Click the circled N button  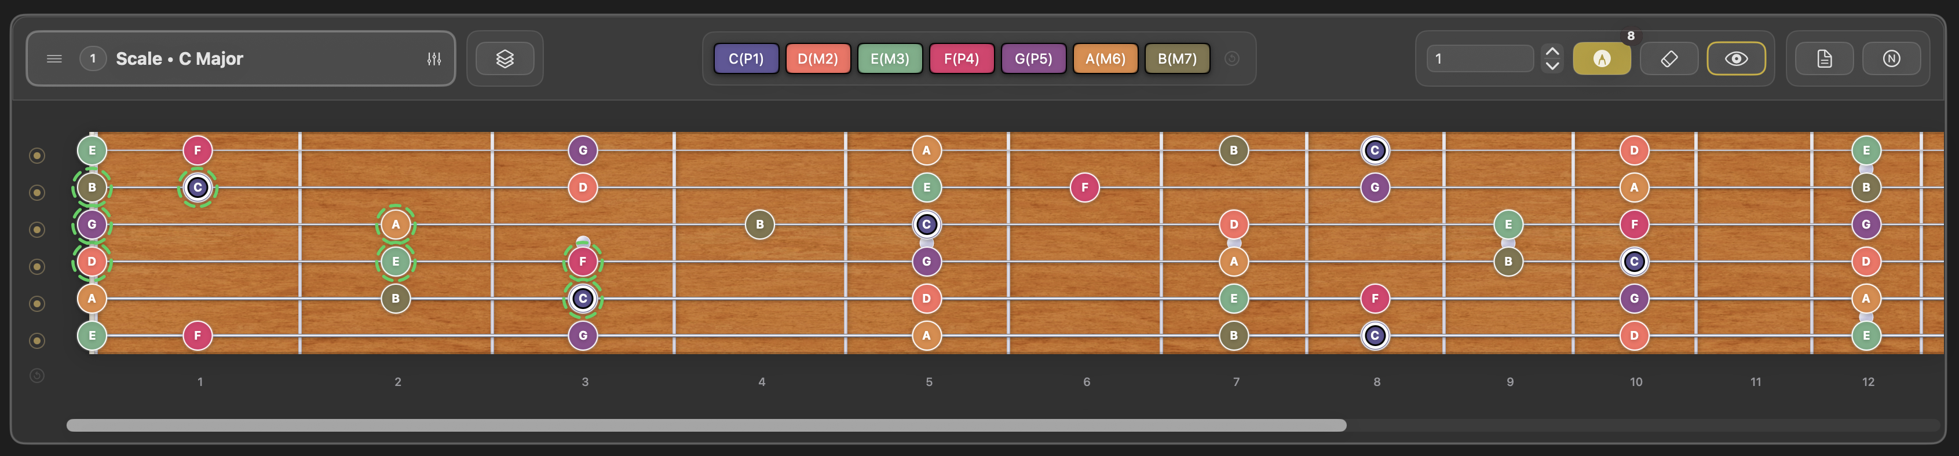(x=1891, y=58)
